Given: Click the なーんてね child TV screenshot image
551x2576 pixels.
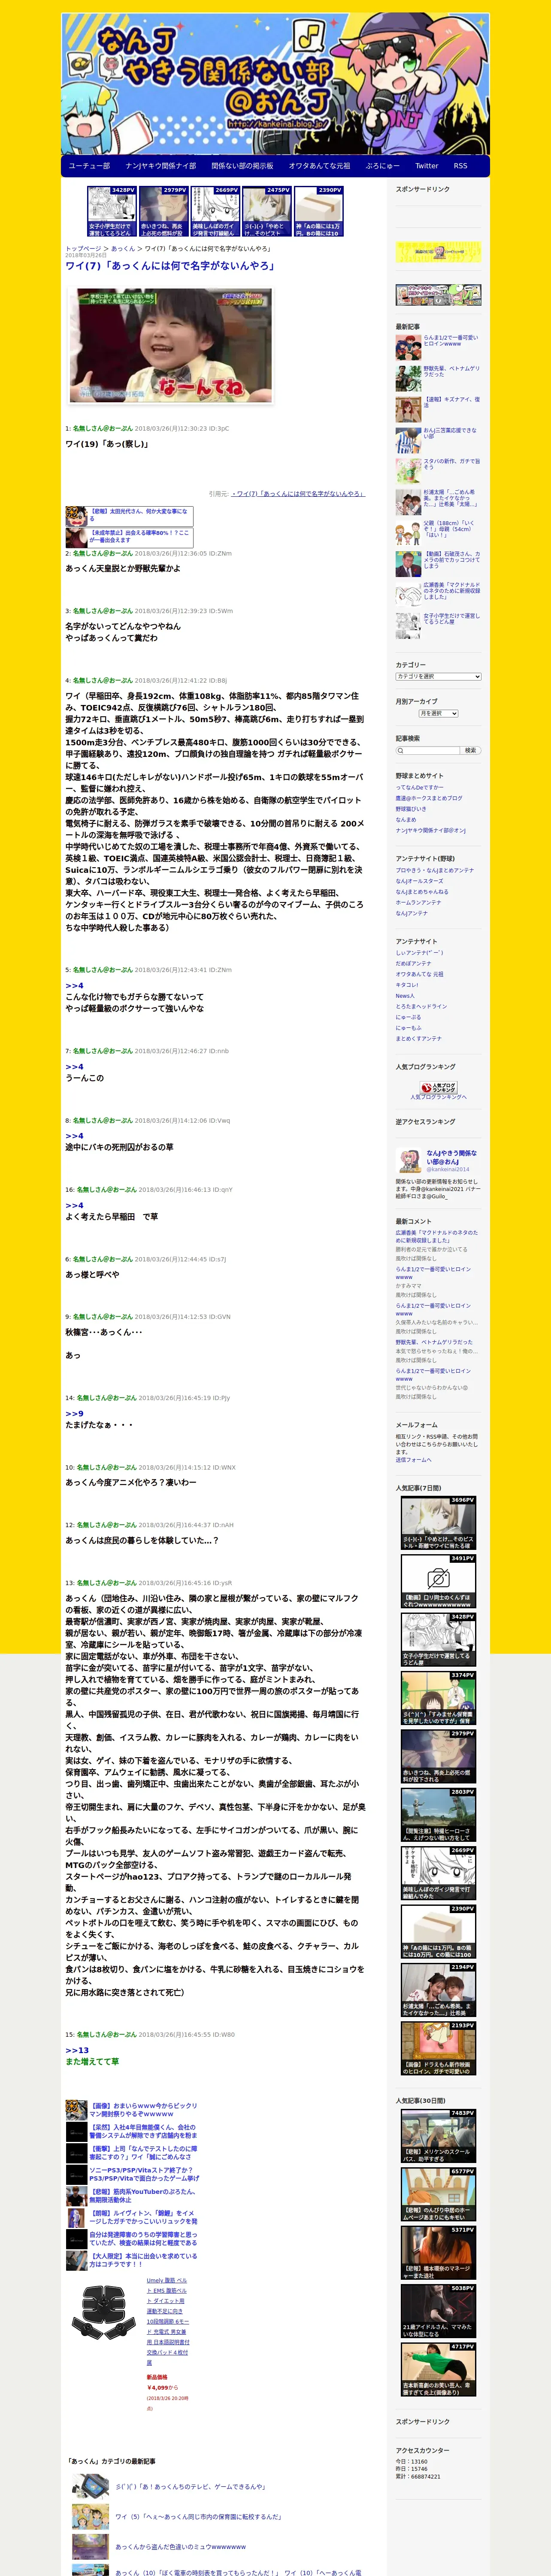Looking at the screenshot, I should (170, 346).
